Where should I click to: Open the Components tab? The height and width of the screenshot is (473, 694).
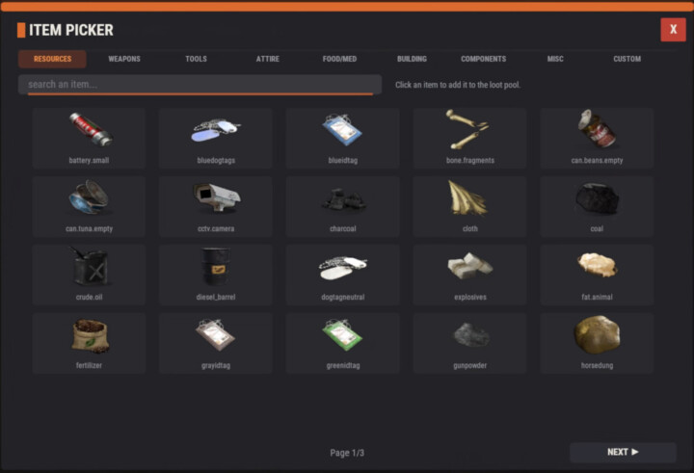pos(483,59)
